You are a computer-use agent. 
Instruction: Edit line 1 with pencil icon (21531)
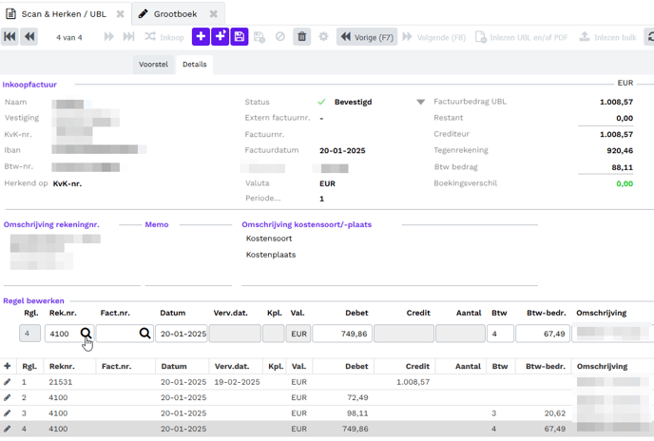[x=7, y=382]
